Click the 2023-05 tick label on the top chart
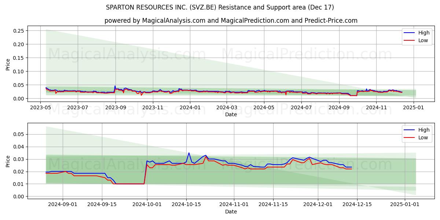 pyautogui.click(x=41, y=107)
